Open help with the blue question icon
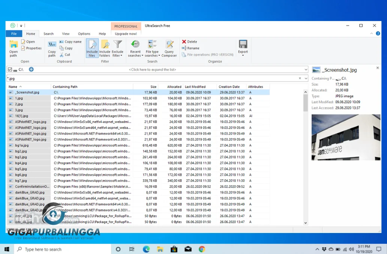 pos(378,33)
